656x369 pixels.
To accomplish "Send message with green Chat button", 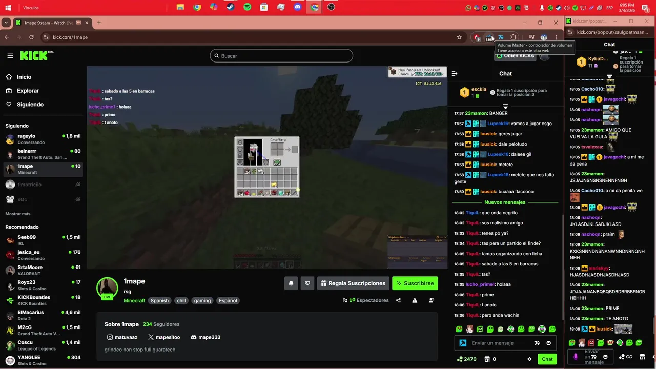I will [x=547, y=359].
